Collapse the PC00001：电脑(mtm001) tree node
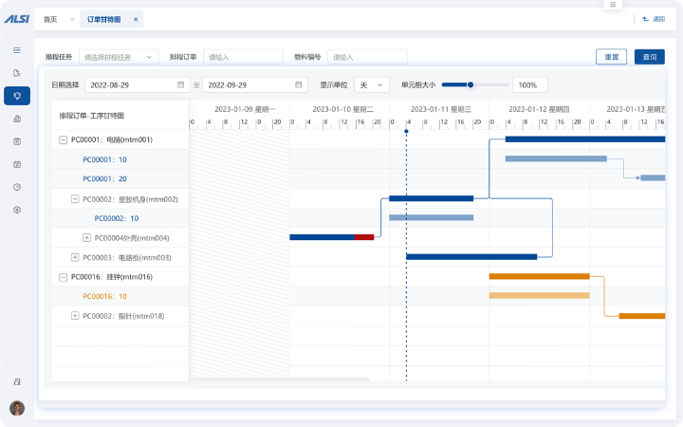 tap(63, 139)
